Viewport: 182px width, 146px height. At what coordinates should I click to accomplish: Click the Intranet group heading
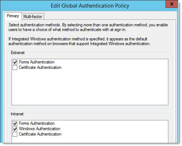coord(17,114)
